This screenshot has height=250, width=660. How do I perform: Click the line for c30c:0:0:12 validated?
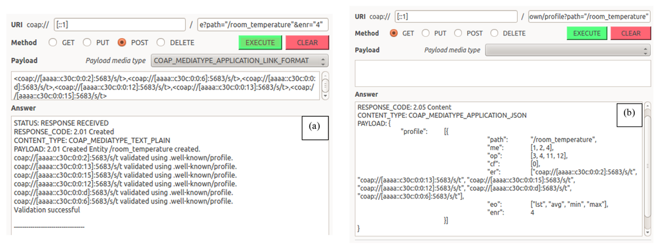[125, 184]
